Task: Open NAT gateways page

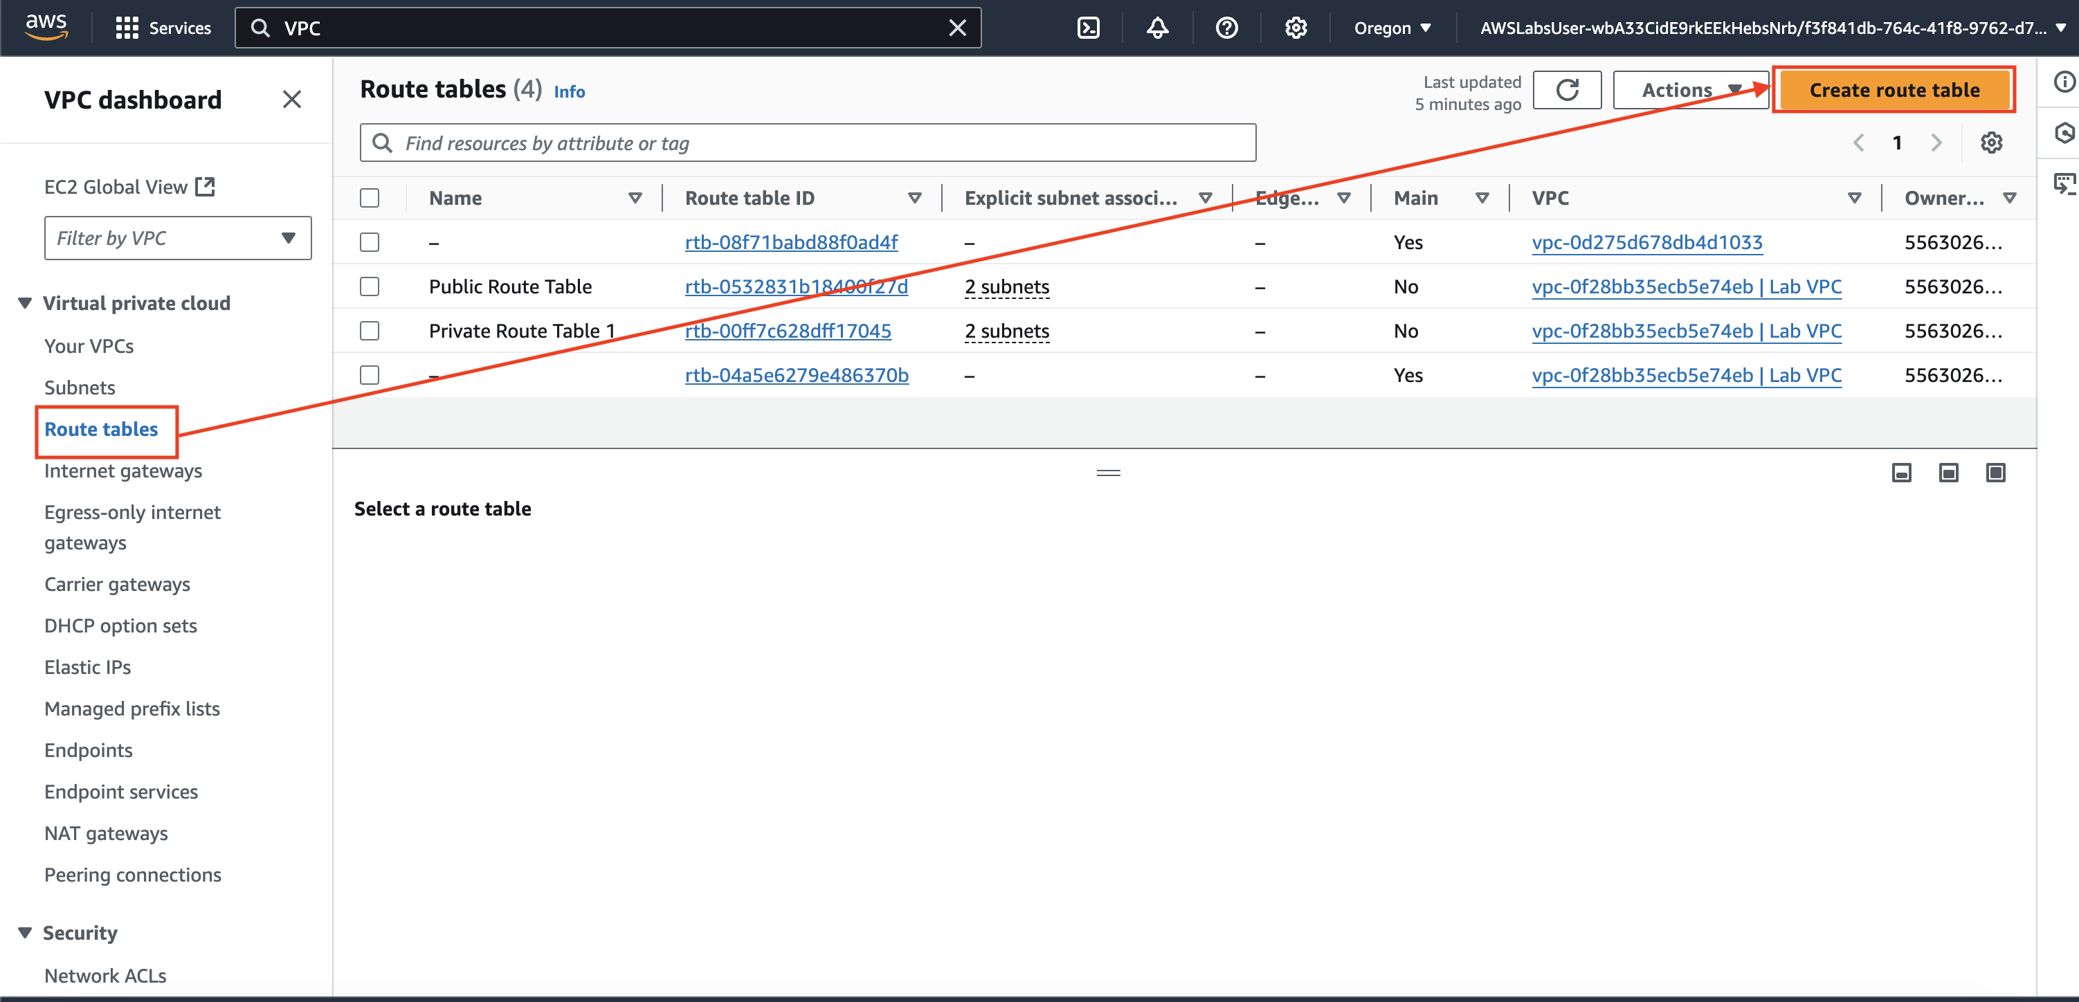Action: [106, 833]
